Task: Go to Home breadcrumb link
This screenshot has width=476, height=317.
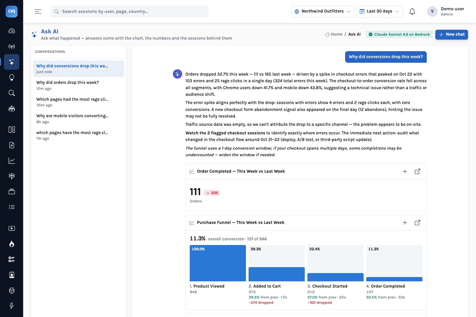Action: pyautogui.click(x=334, y=34)
